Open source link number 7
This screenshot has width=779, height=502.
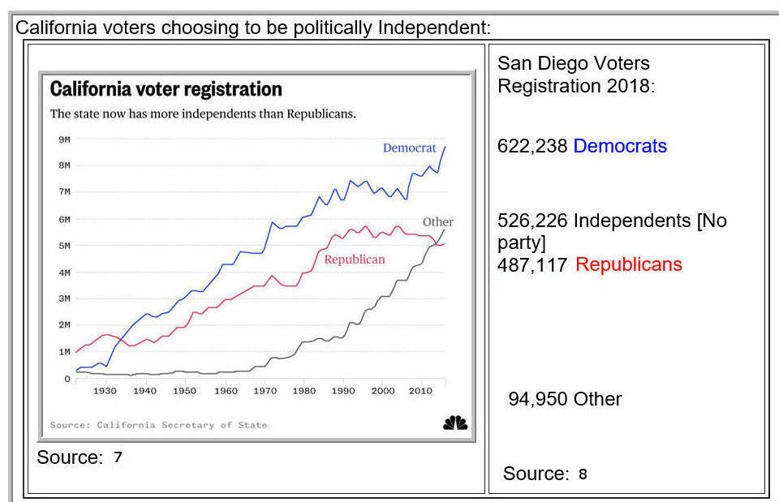point(118,457)
